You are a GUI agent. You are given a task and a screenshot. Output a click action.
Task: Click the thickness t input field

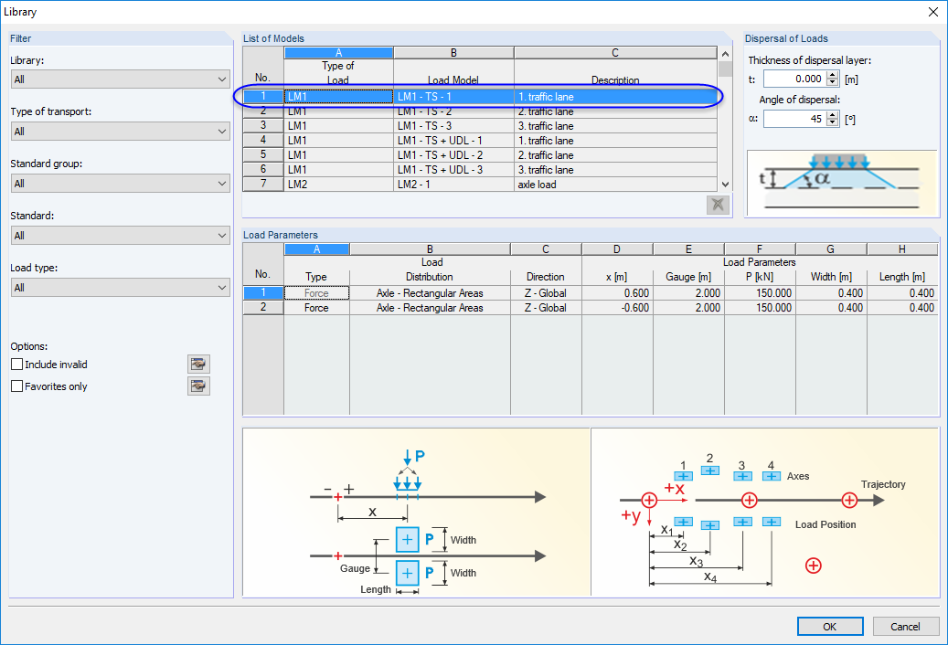(x=795, y=79)
